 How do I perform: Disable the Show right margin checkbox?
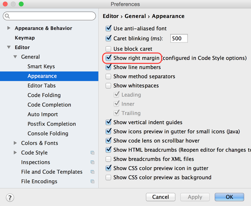point(108,58)
